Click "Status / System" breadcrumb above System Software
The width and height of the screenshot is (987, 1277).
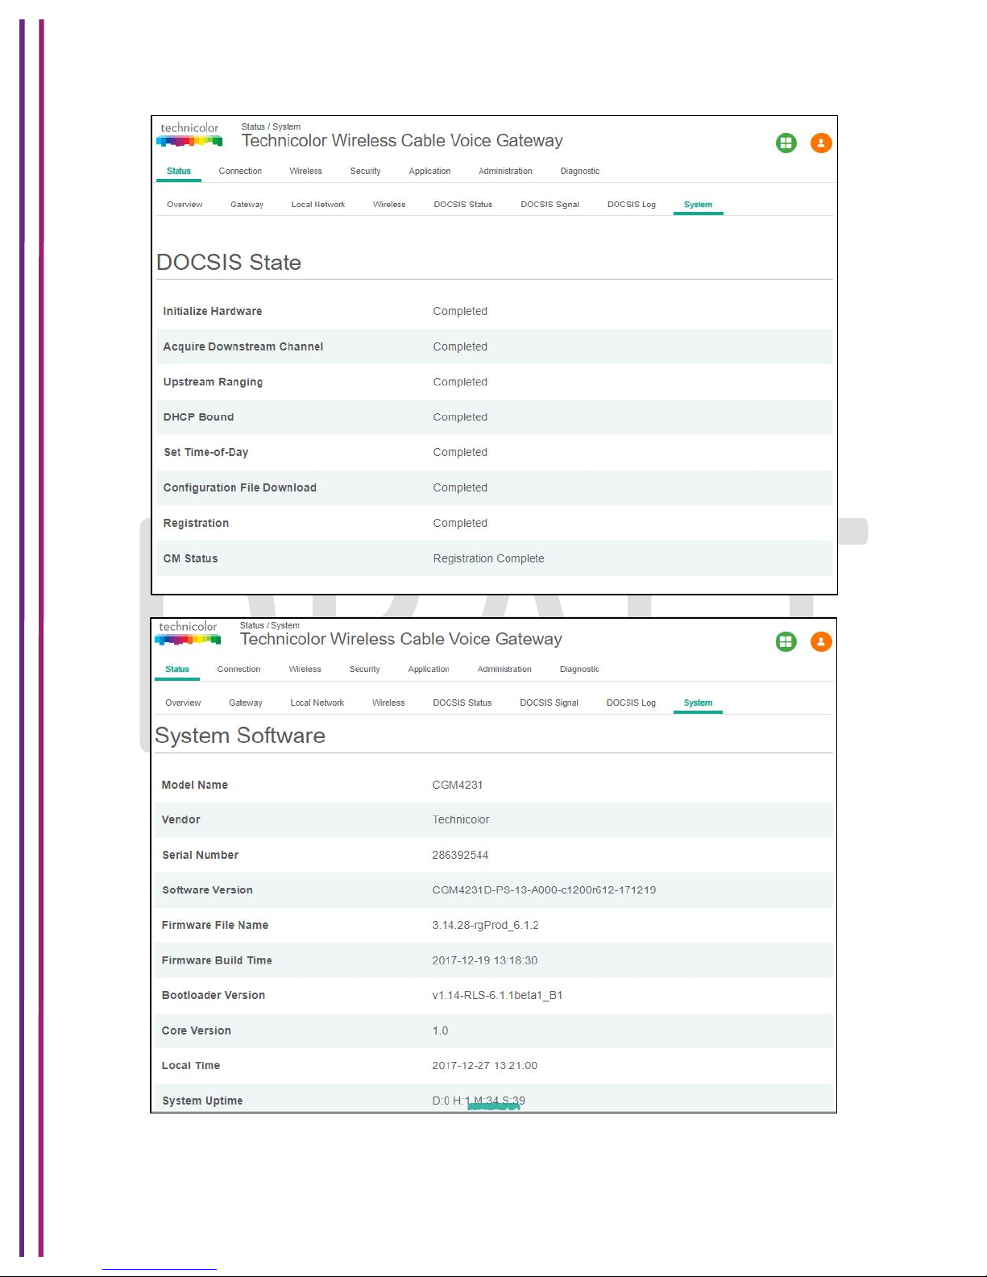(270, 626)
